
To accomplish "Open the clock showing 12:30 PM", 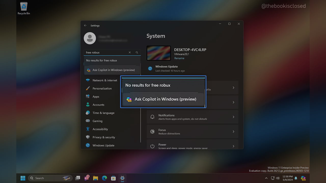I will (x=287, y=178).
